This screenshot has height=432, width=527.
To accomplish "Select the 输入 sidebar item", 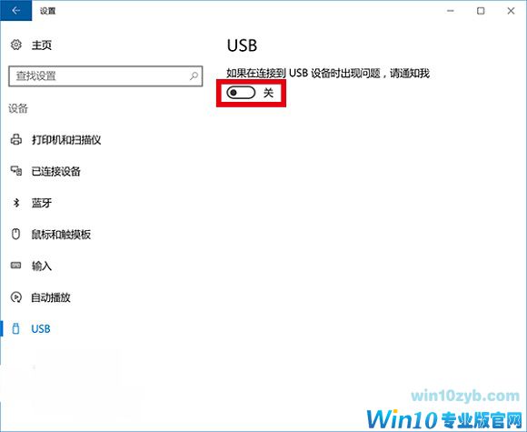I will tap(42, 266).
